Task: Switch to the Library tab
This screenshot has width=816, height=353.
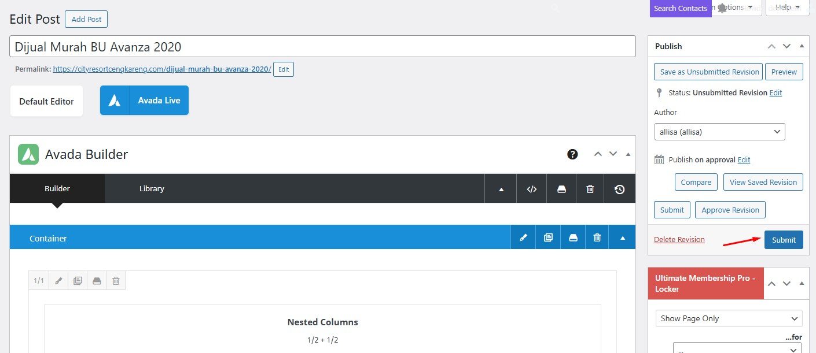Action: 152,188
